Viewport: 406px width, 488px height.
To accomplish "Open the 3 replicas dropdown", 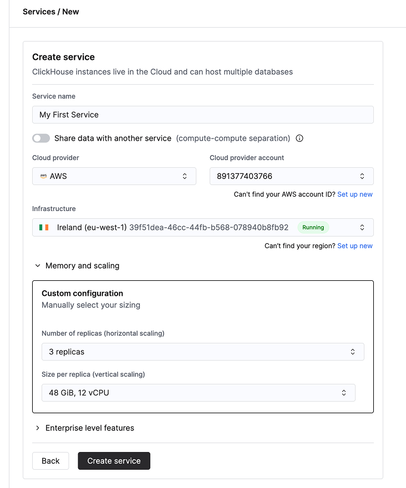I will click(x=203, y=352).
